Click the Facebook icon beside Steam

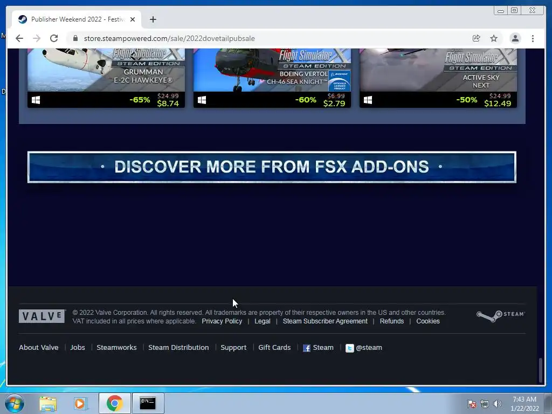(x=307, y=348)
